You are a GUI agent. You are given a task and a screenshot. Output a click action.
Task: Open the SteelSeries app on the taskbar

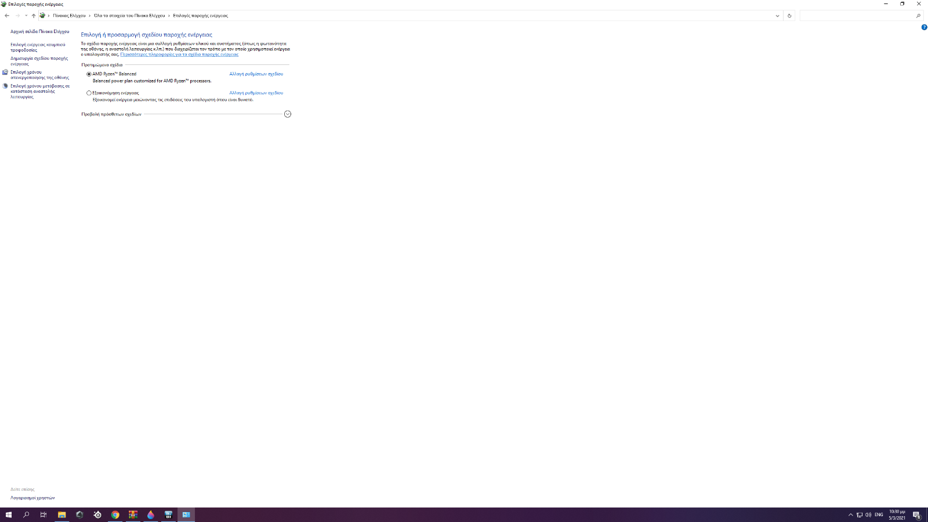97,514
